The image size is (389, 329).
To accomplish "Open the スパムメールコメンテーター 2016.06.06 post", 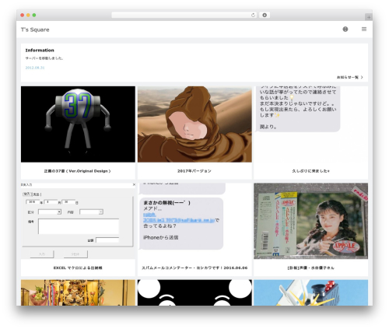I will tap(194, 268).
